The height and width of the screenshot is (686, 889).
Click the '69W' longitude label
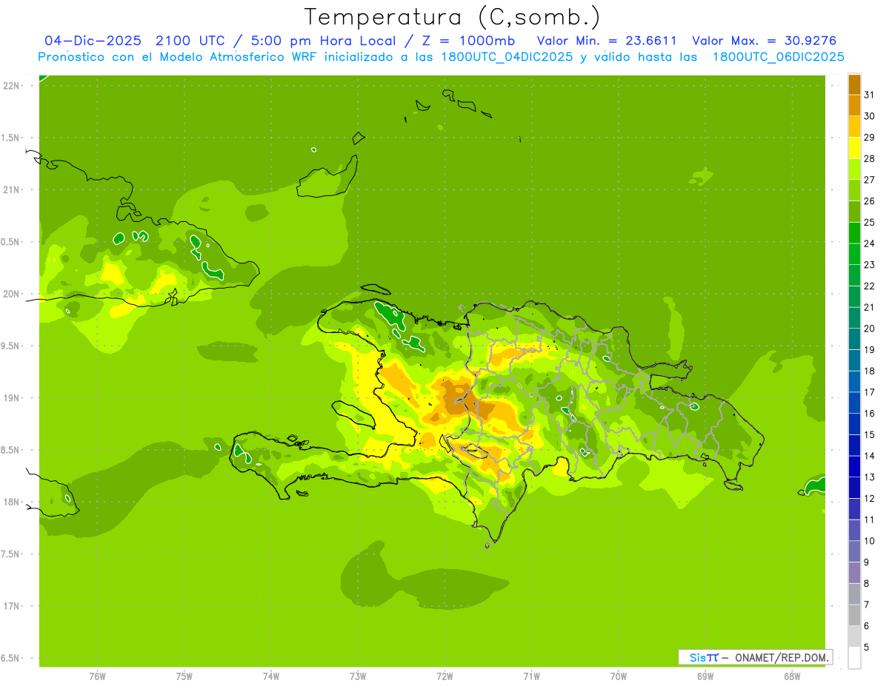tap(705, 676)
